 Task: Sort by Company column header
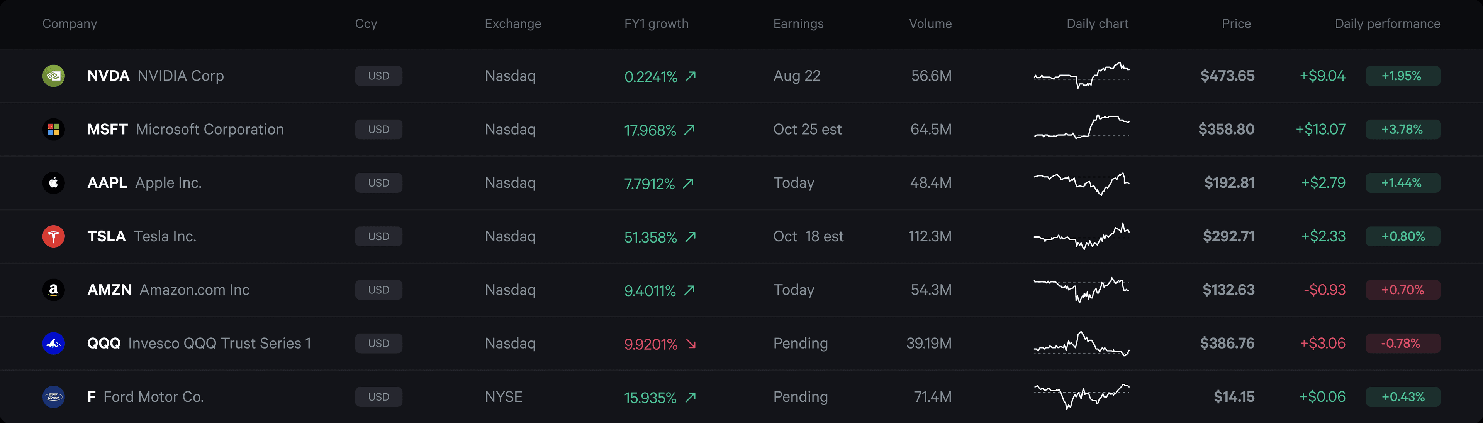[x=70, y=24]
